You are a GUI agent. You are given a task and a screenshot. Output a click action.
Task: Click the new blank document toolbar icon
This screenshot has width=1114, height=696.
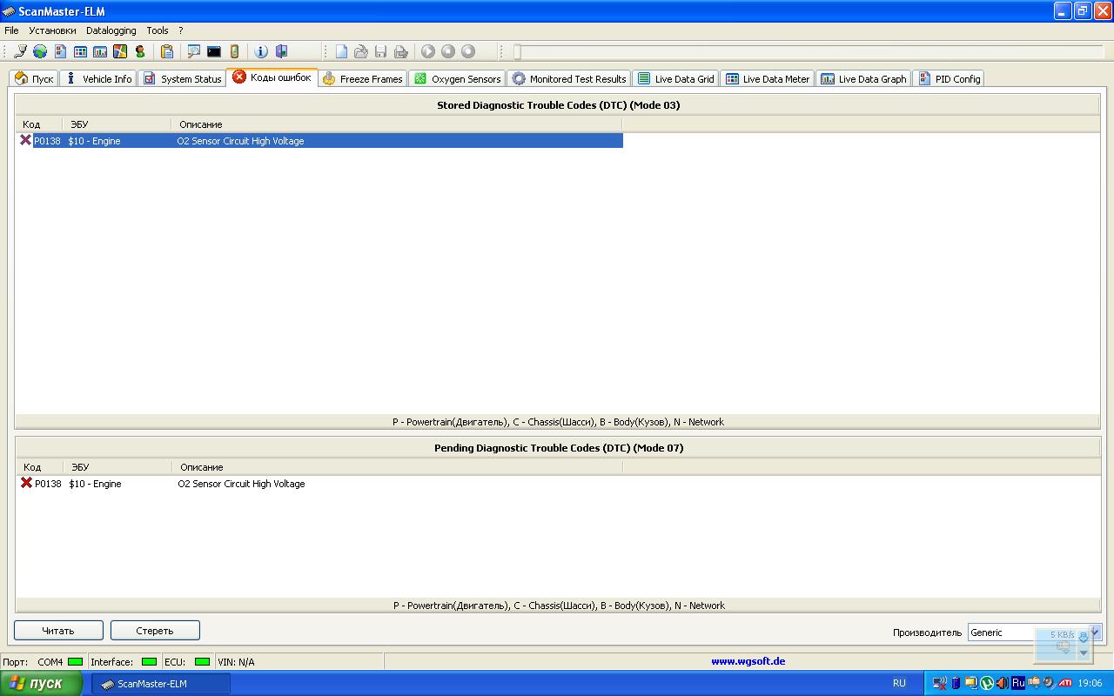(342, 52)
